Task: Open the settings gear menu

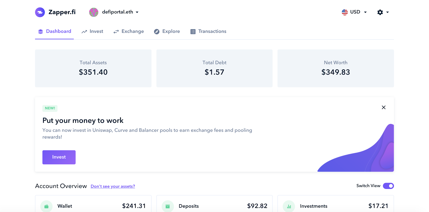Action: tap(380, 12)
